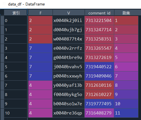141x120 pixels.
Task: Sort by the F column header
Action: pos(40,13)
